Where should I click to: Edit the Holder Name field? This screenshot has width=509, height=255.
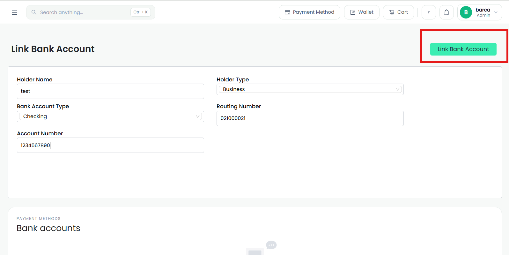(x=110, y=91)
